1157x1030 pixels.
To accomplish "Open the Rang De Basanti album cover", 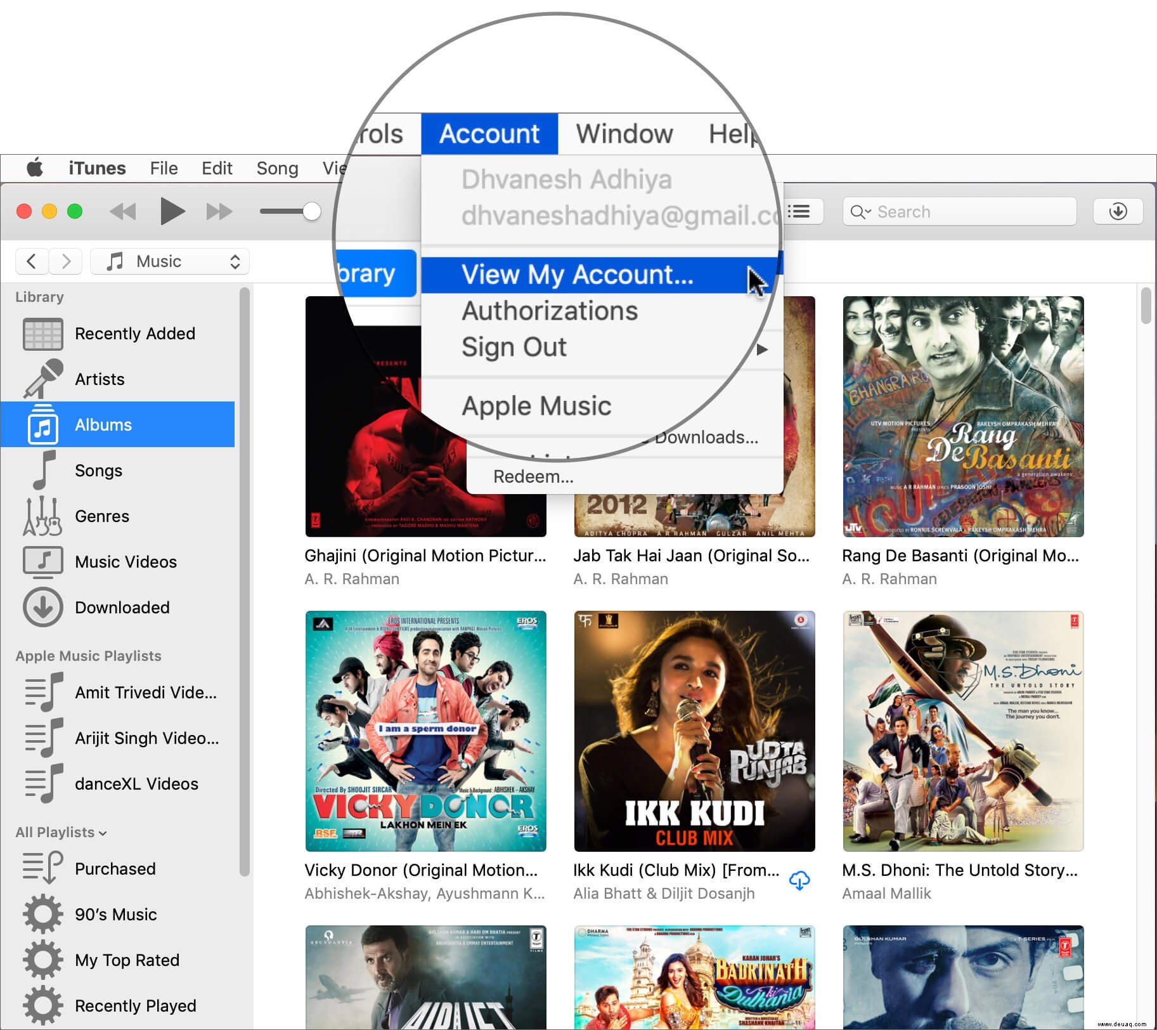I will pyautogui.click(x=963, y=417).
